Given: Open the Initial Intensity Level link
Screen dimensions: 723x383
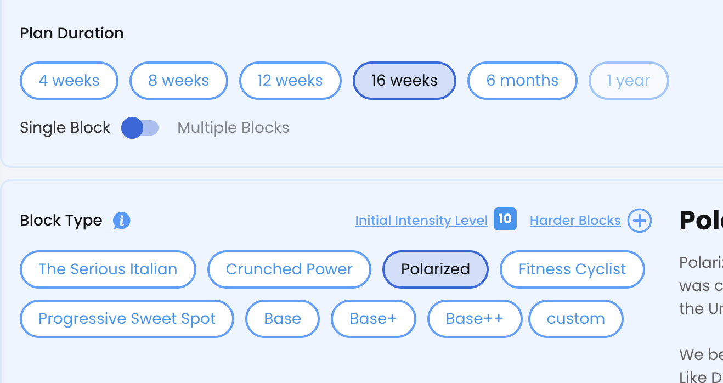Looking at the screenshot, I should [x=421, y=221].
